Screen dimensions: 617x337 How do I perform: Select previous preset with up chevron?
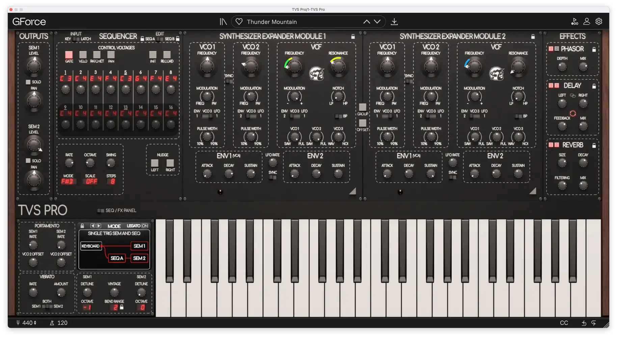click(x=367, y=22)
